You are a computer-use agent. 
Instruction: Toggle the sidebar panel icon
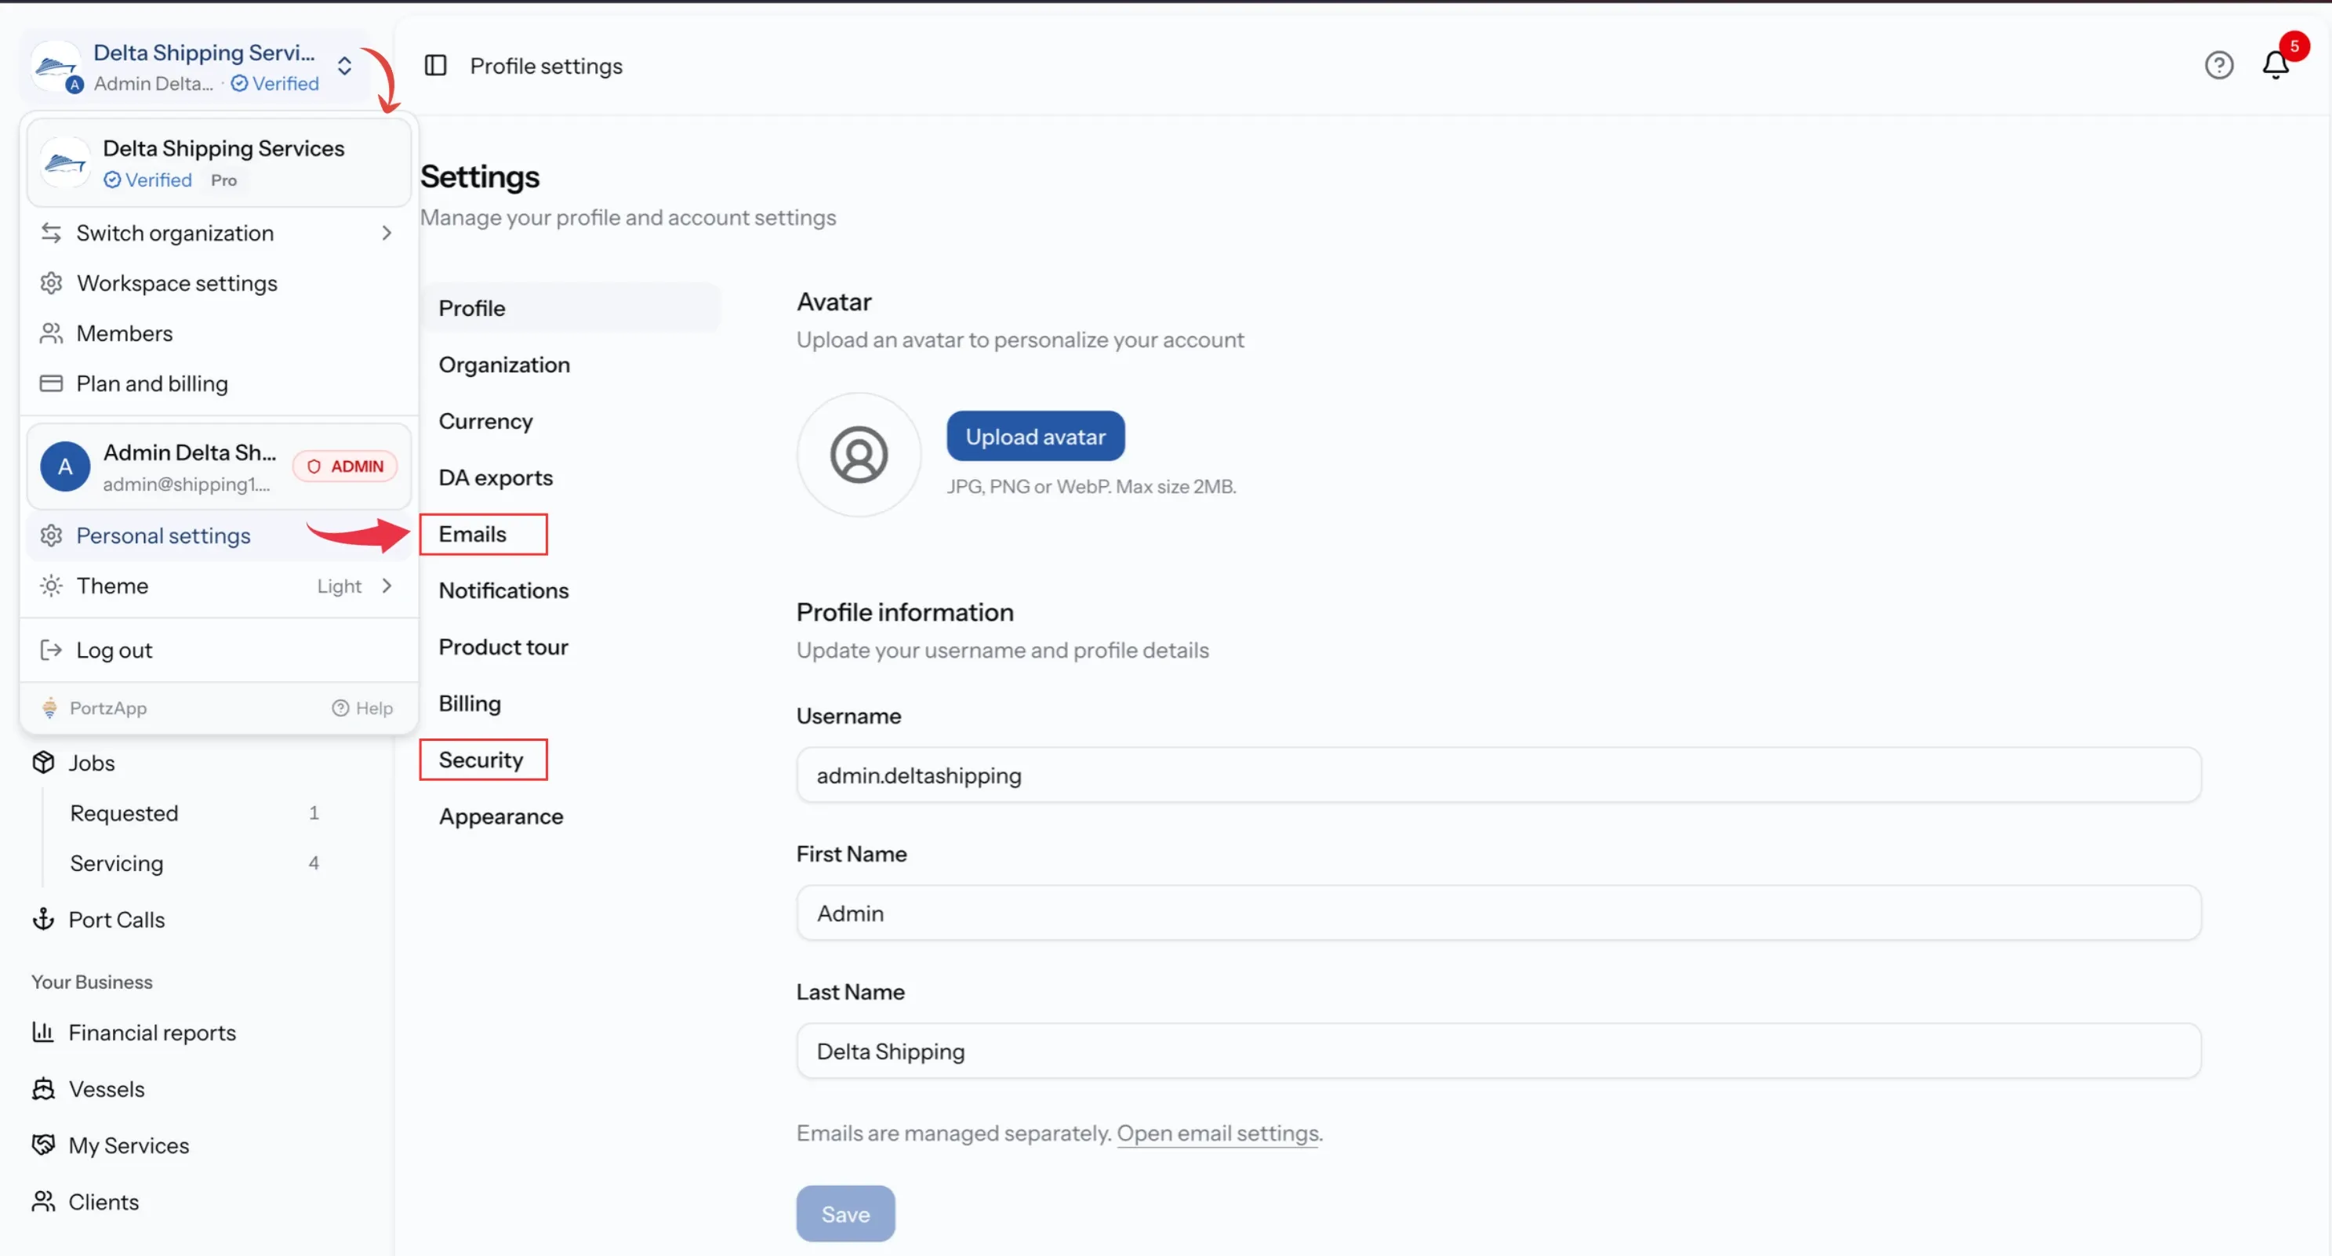pos(435,65)
